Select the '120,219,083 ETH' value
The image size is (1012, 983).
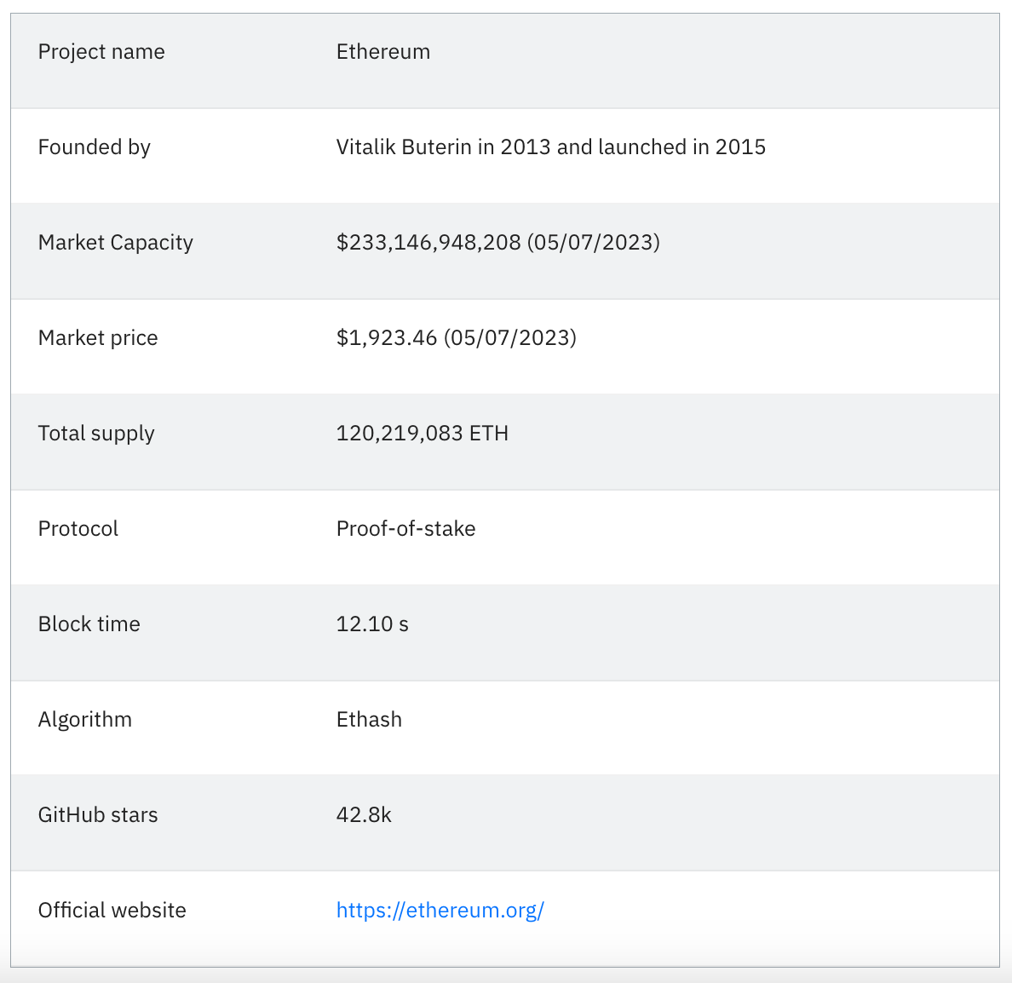point(423,433)
